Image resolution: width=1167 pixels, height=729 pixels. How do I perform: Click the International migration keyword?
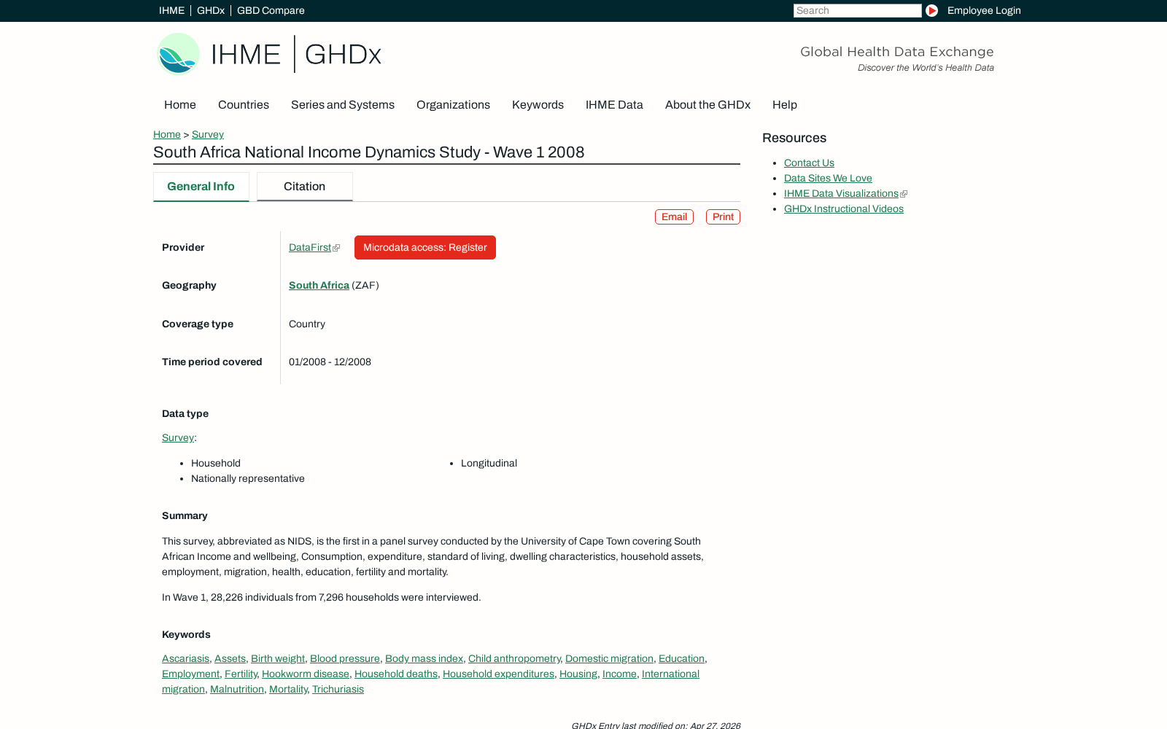pyautogui.click(x=670, y=674)
